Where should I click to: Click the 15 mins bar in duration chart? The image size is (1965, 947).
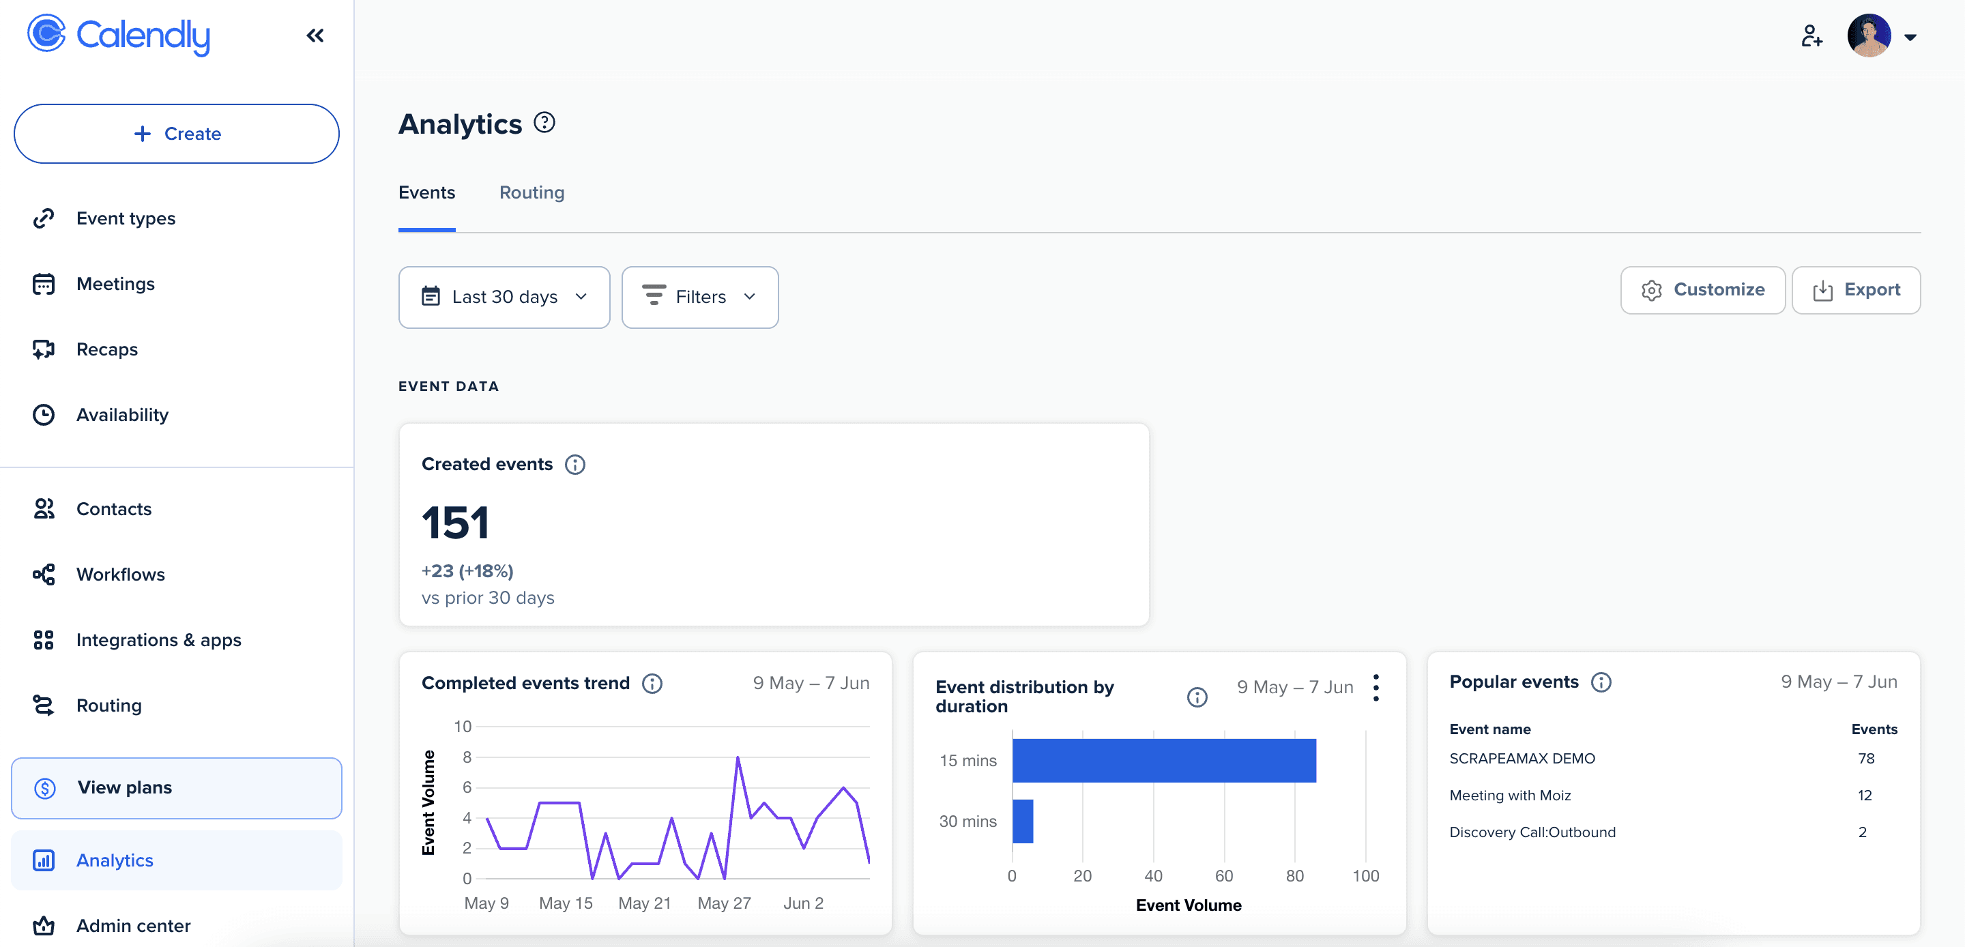coord(1164,761)
